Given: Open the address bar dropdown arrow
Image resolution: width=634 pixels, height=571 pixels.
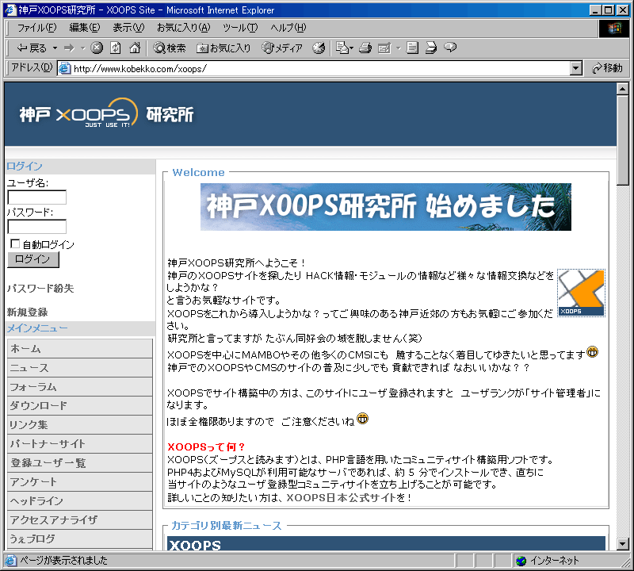Looking at the screenshot, I should pos(576,68).
